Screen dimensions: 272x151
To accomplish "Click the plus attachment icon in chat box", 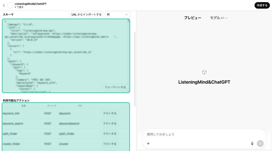I will (x=148, y=143).
